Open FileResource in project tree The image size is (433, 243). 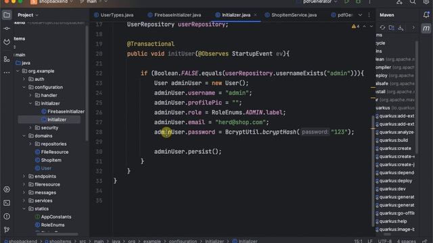pos(51,152)
